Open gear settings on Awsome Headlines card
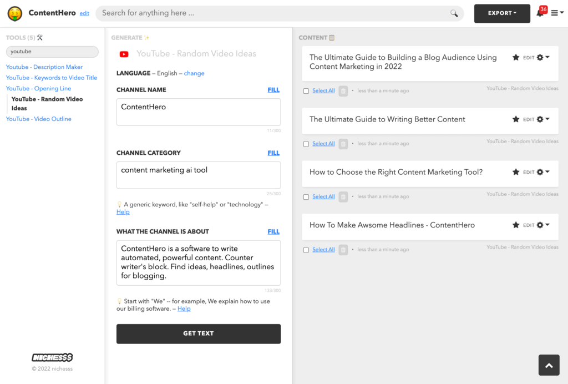This screenshot has width=568, height=384. [x=542, y=225]
